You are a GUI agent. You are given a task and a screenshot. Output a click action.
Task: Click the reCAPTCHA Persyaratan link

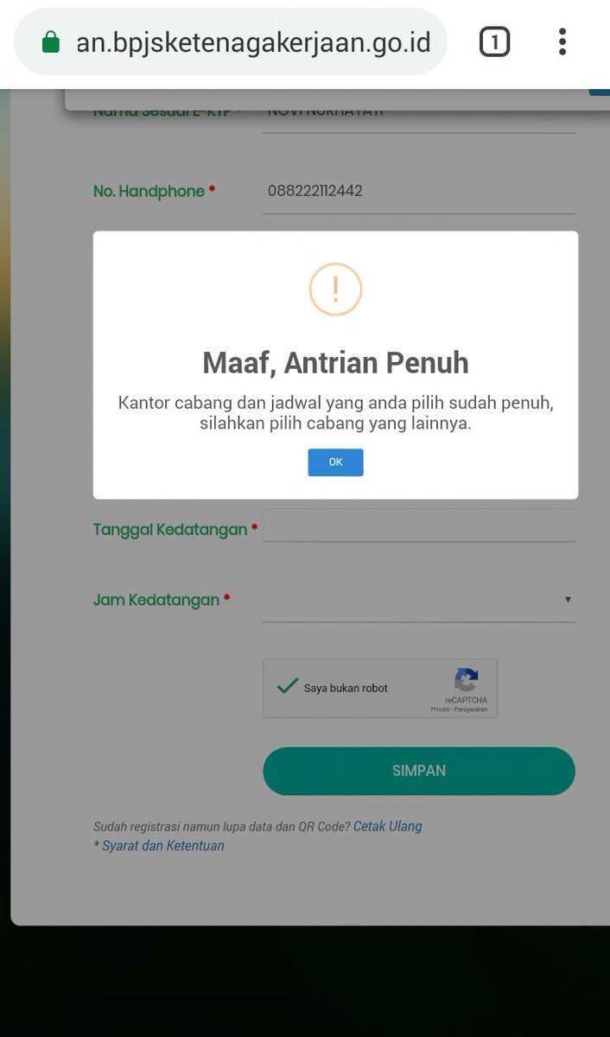(471, 709)
